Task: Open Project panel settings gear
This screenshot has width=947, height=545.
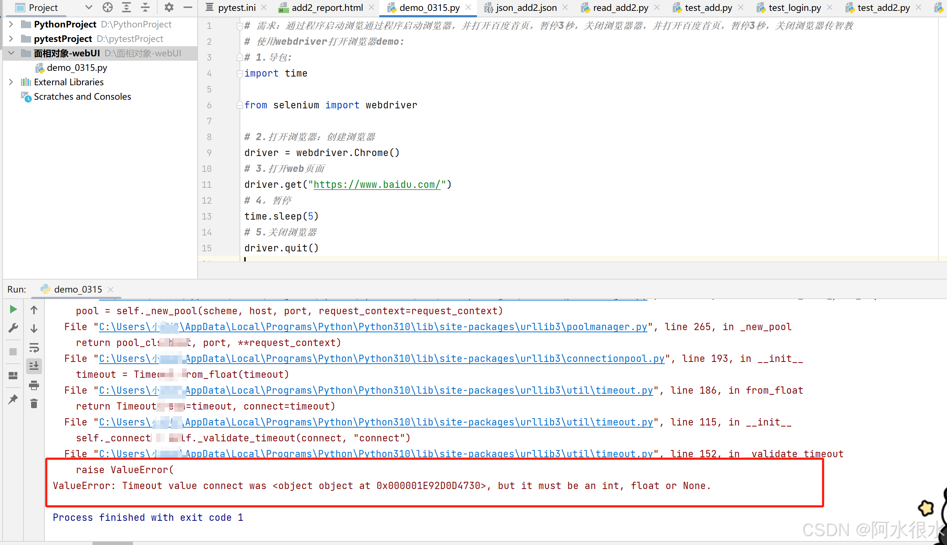Action: coord(169,7)
